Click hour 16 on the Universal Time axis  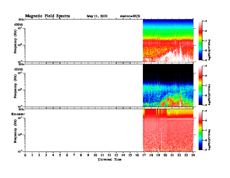coord(137,155)
